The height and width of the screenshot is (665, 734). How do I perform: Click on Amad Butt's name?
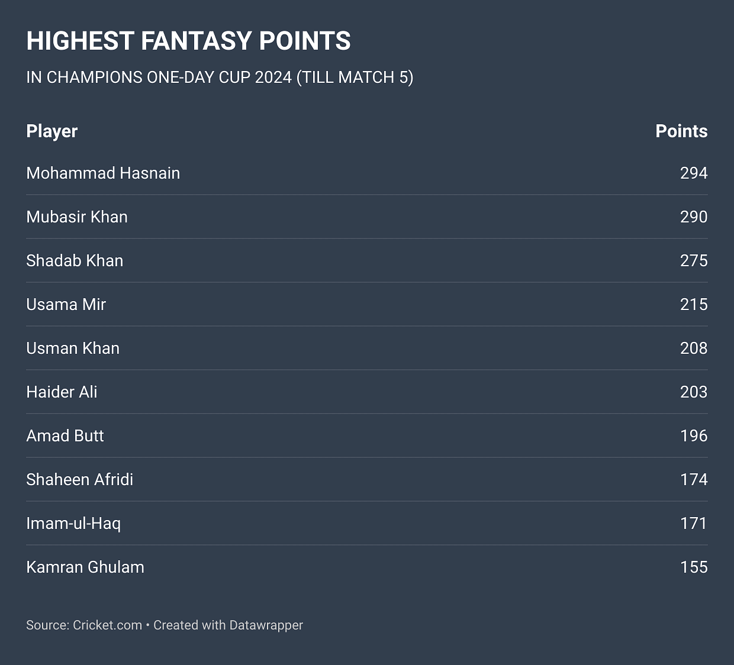[65, 436]
